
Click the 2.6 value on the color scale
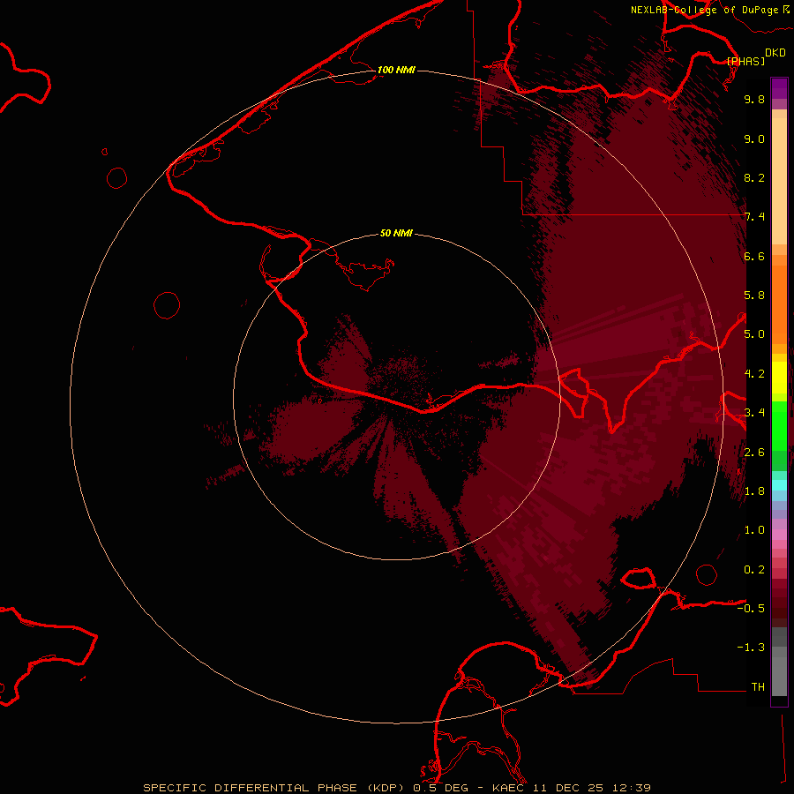tap(754, 452)
